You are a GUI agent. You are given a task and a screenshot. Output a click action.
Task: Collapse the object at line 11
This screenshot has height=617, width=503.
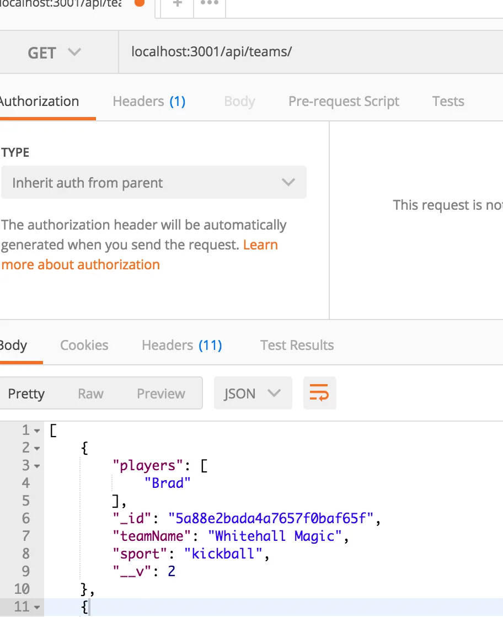(x=37, y=607)
